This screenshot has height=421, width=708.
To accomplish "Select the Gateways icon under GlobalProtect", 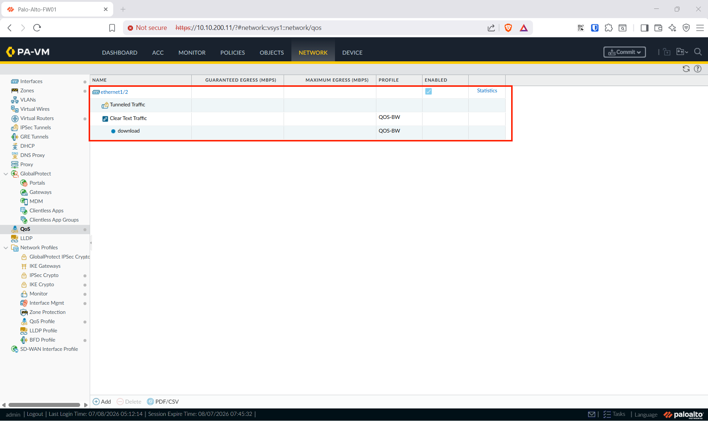I will coord(24,192).
